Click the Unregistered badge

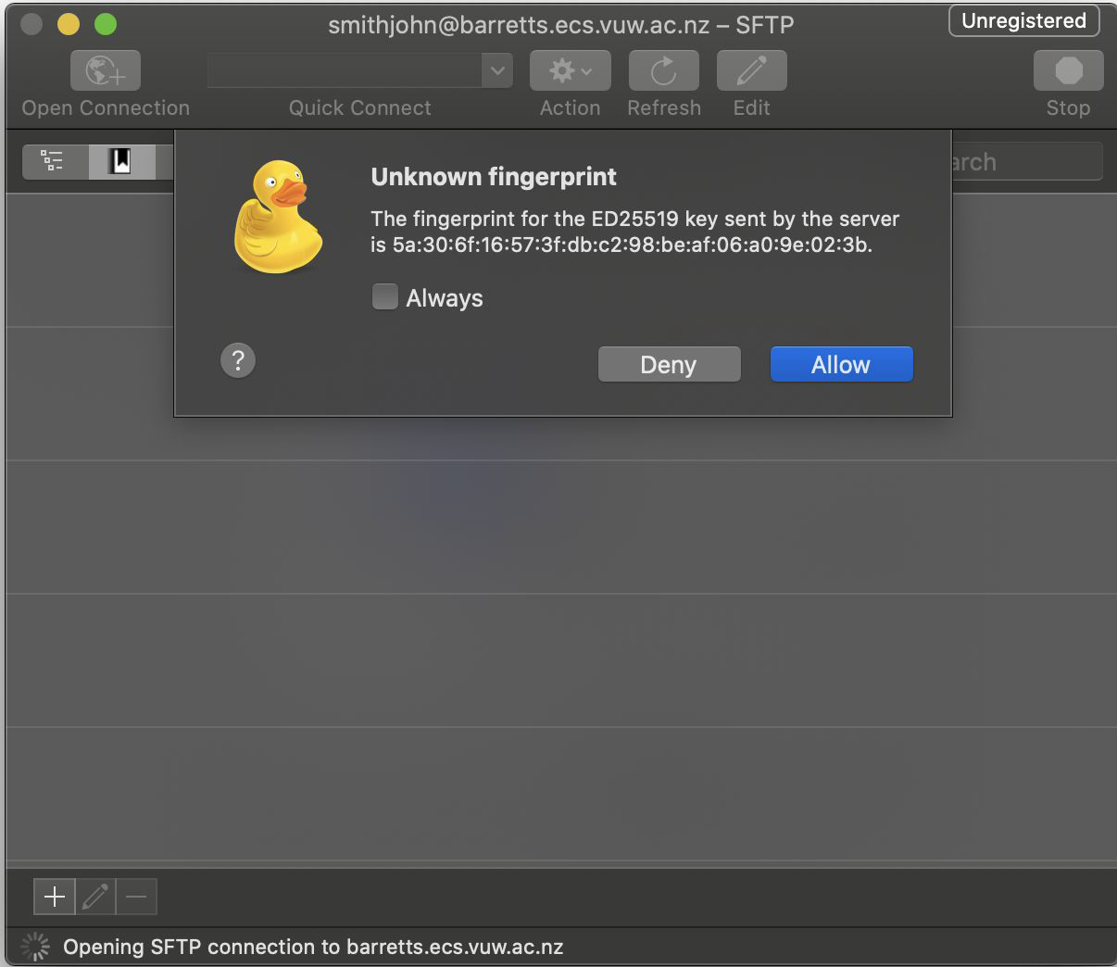1023,21
